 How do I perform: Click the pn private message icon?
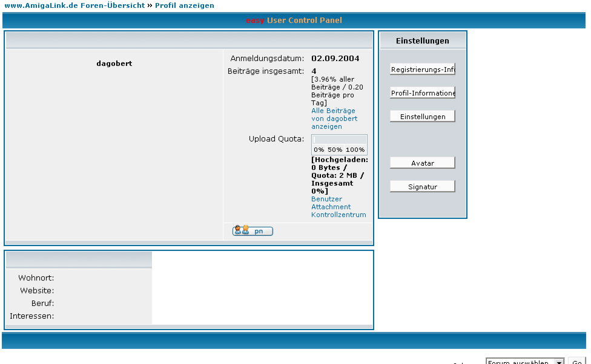(253, 231)
